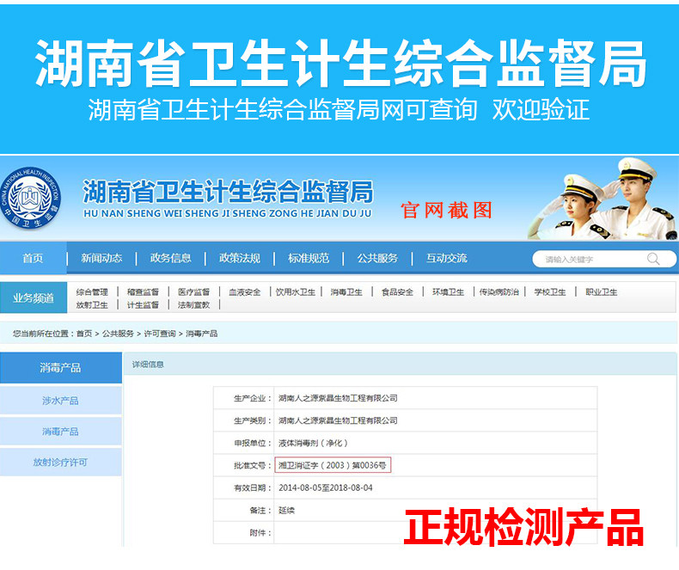679x570 pixels.
Task: Click 公共服务 in the breadcrumb
Action: click(x=118, y=334)
